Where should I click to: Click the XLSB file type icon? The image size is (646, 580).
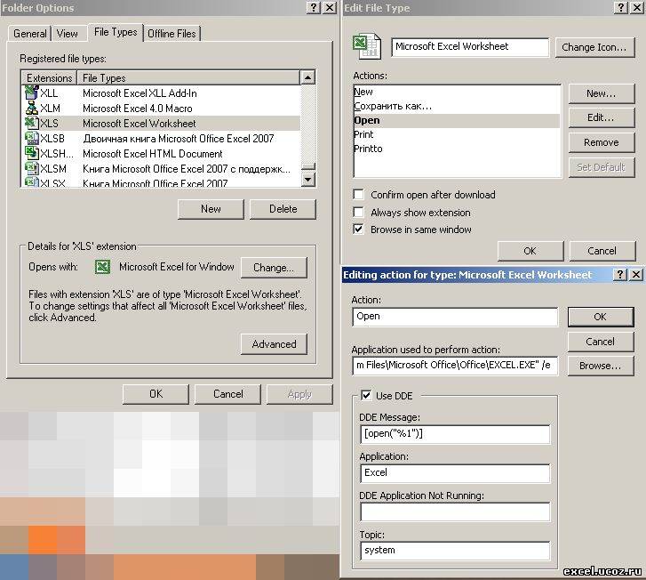[x=32, y=138]
